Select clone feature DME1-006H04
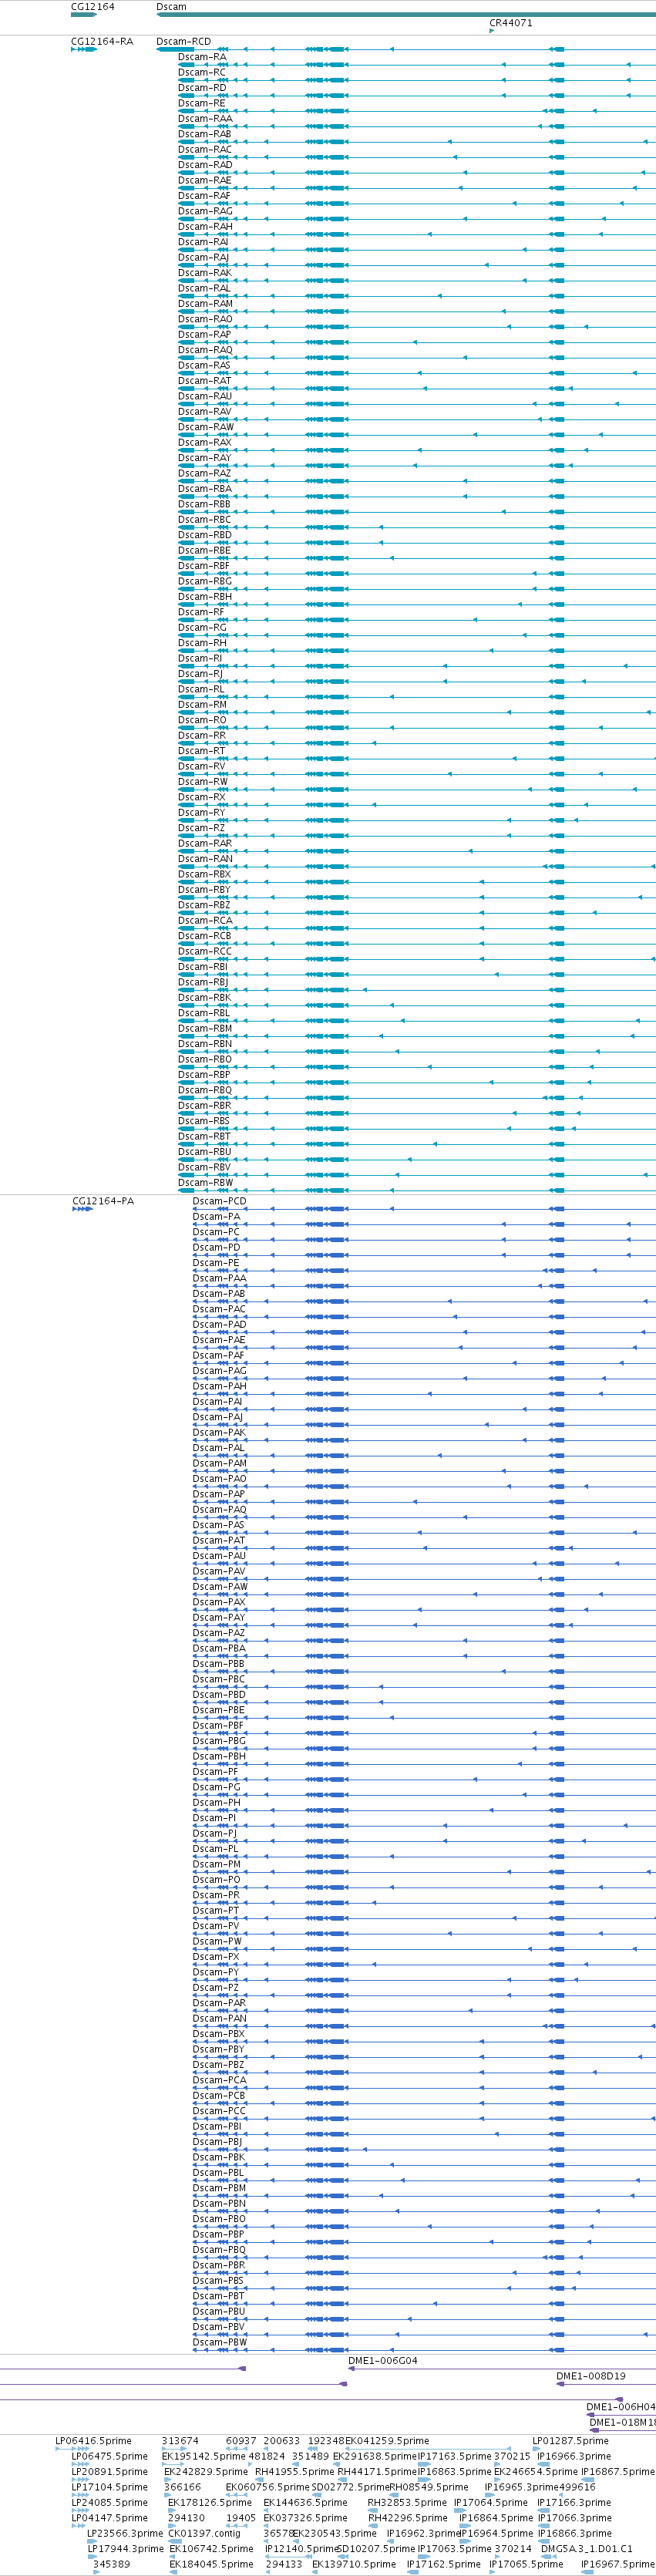 (x=621, y=2407)
